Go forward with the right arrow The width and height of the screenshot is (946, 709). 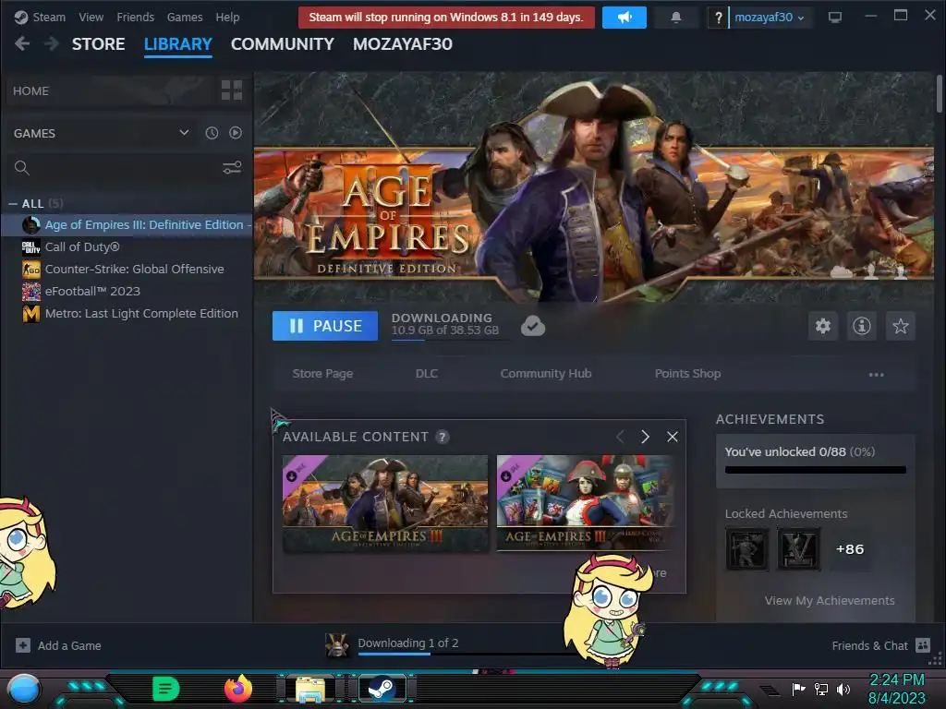[52, 43]
